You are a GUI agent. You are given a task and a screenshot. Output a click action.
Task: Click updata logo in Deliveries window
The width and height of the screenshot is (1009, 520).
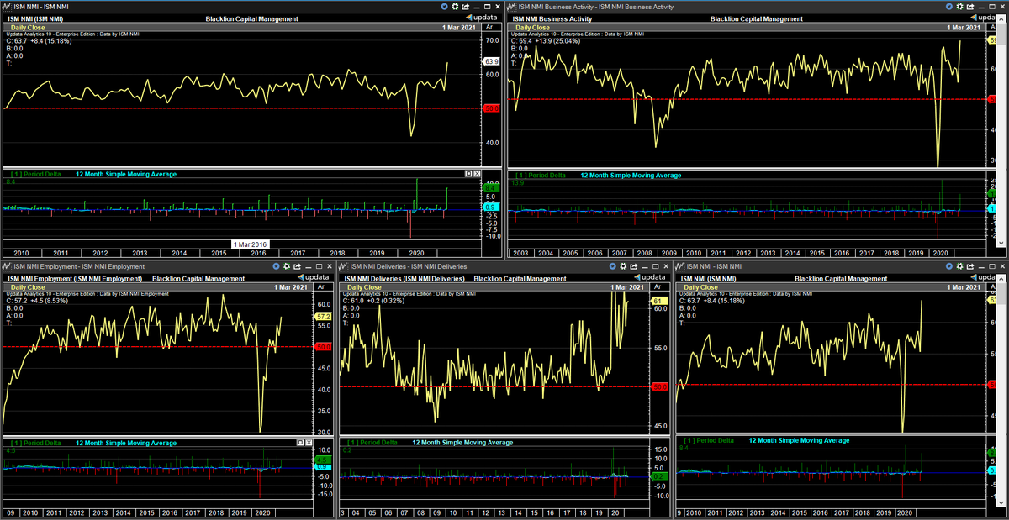pyautogui.click(x=649, y=277)
